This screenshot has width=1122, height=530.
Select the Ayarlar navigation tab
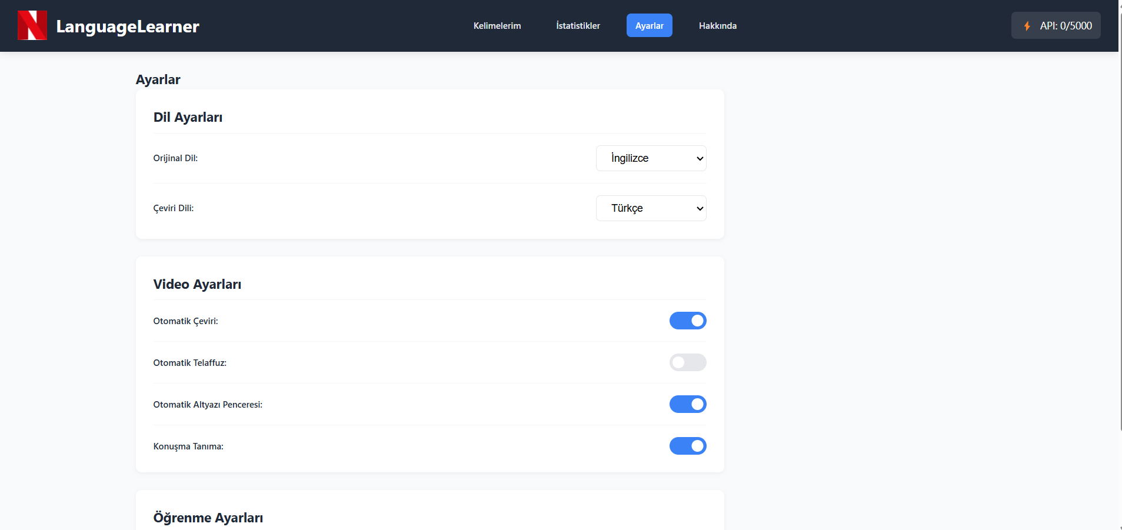point(649,26)
